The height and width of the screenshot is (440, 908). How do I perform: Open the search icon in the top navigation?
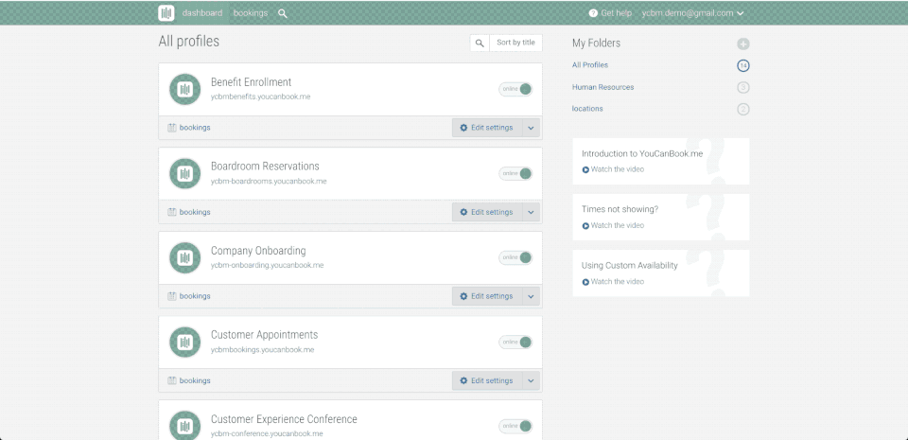[283, 13]
